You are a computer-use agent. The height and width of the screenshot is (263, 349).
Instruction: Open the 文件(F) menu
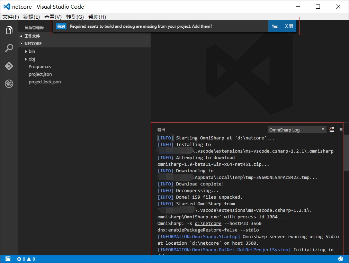pos(11,17)
